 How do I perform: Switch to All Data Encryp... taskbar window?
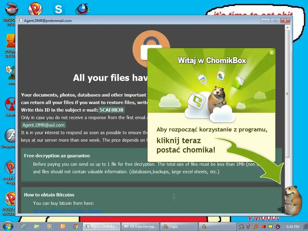[141, 226]
